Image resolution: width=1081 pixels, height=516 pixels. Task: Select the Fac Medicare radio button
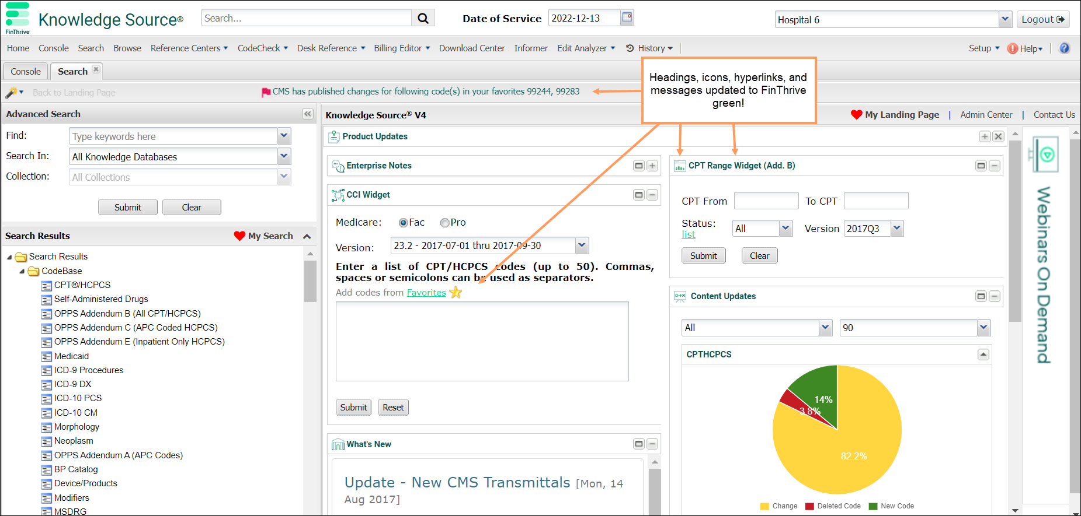click(x=403, y=223)
